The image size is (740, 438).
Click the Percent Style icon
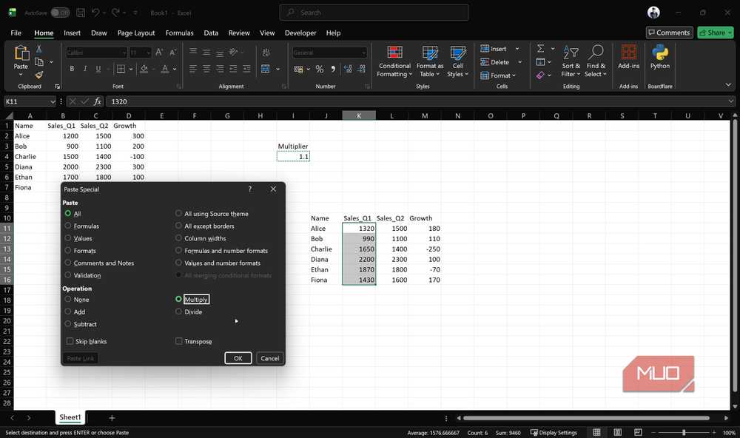pos(320,70)
